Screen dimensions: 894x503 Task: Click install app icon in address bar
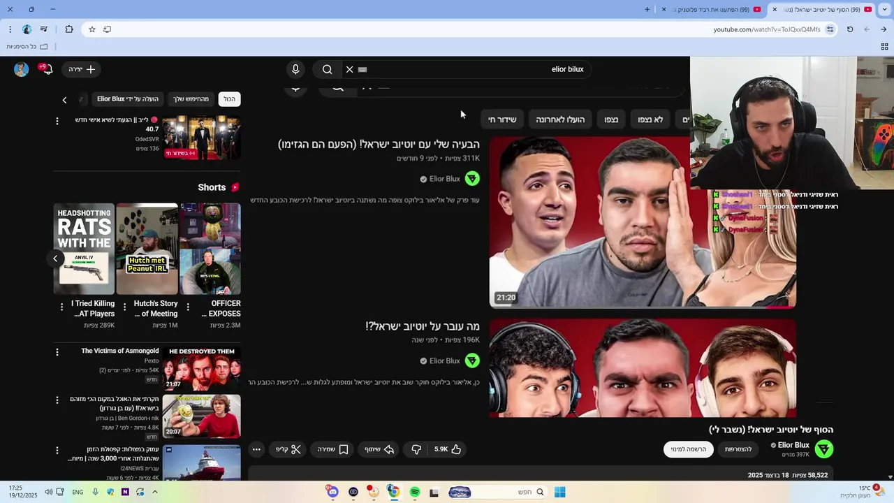click(107, 29)
